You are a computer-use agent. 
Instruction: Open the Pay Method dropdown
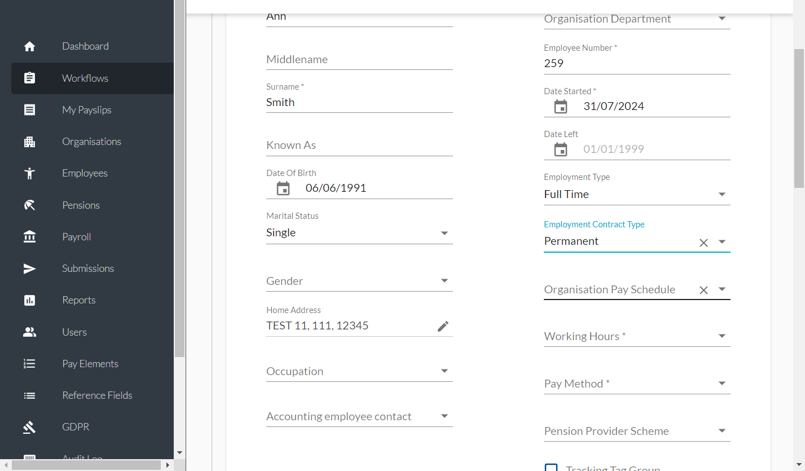[x=722, y=384]
